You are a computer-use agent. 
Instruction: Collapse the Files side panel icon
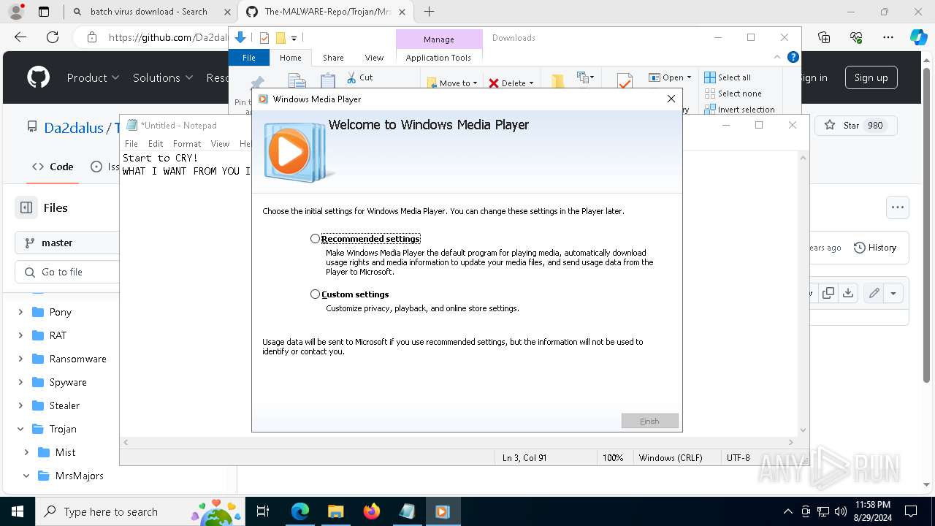tap(26, 207)
